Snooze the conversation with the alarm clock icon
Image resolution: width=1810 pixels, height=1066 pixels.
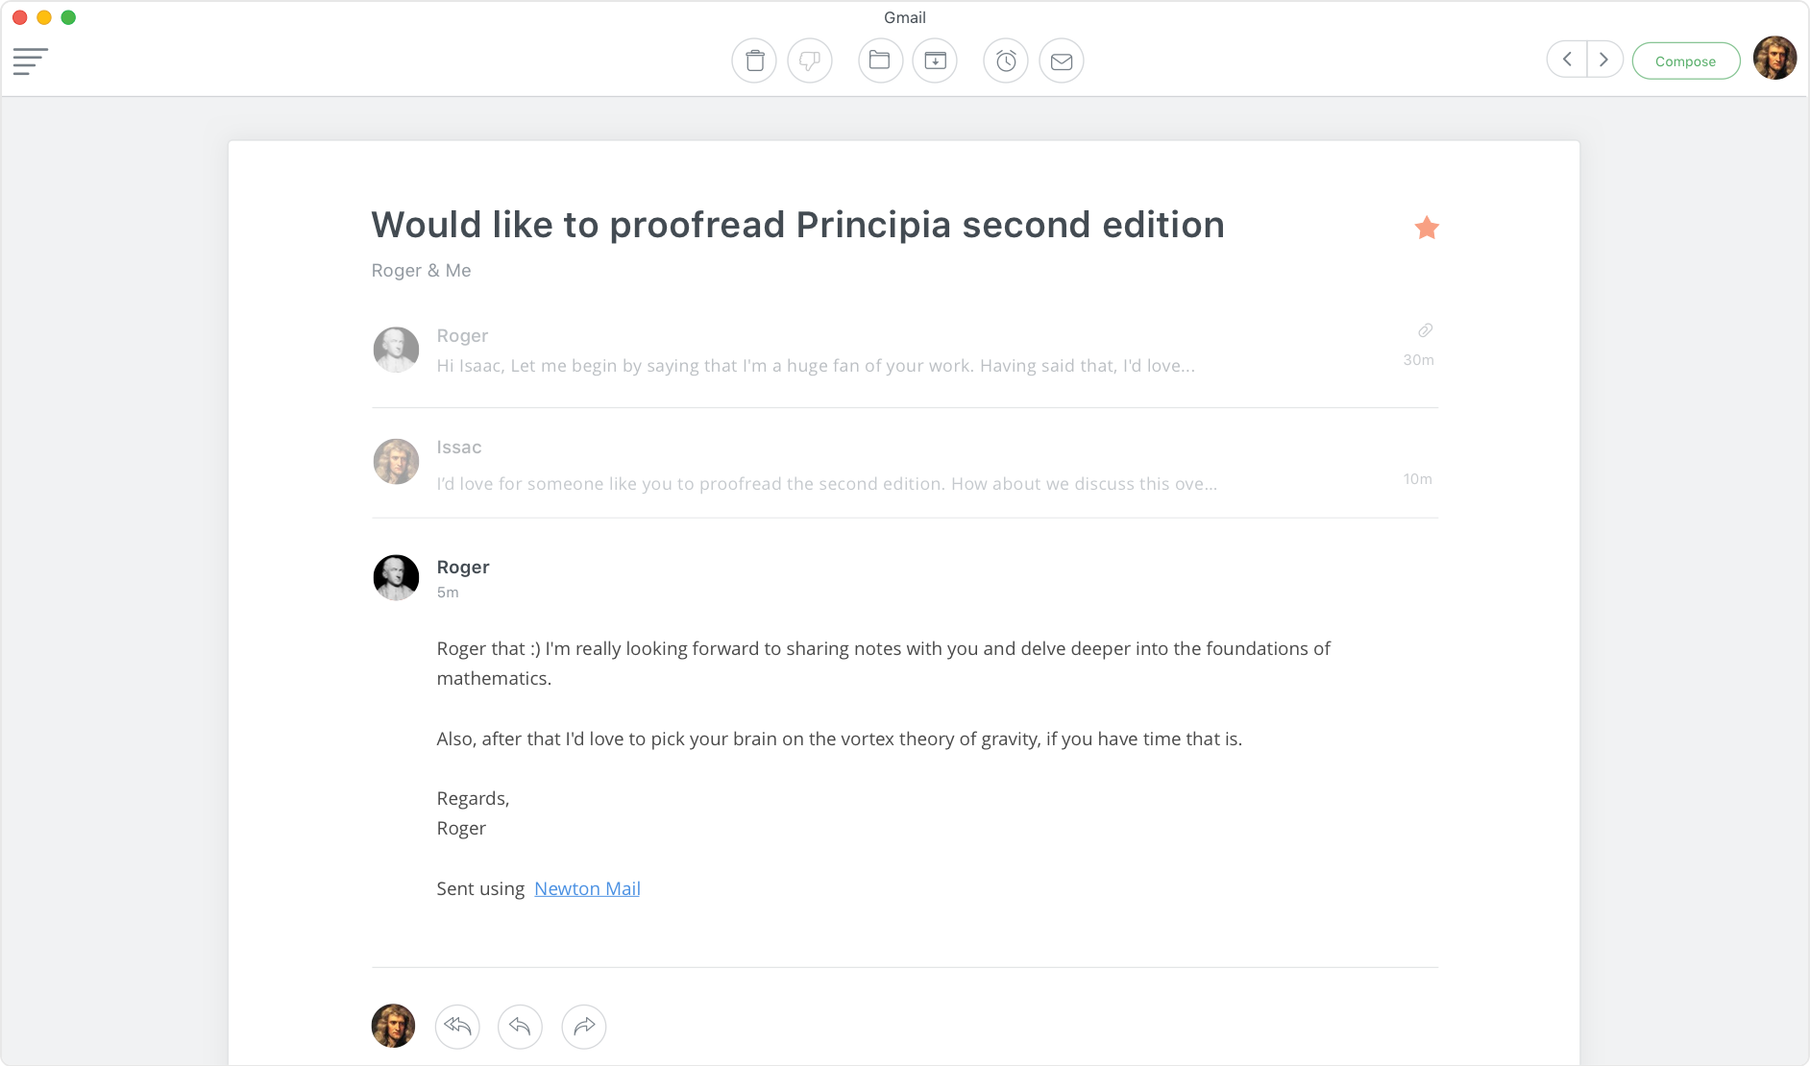point(1005,60)
